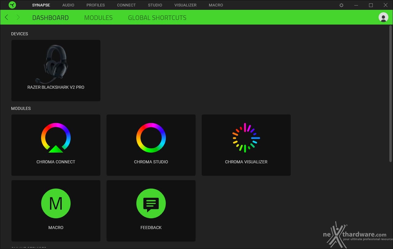Open the Profiles tab

coord(95,5)
